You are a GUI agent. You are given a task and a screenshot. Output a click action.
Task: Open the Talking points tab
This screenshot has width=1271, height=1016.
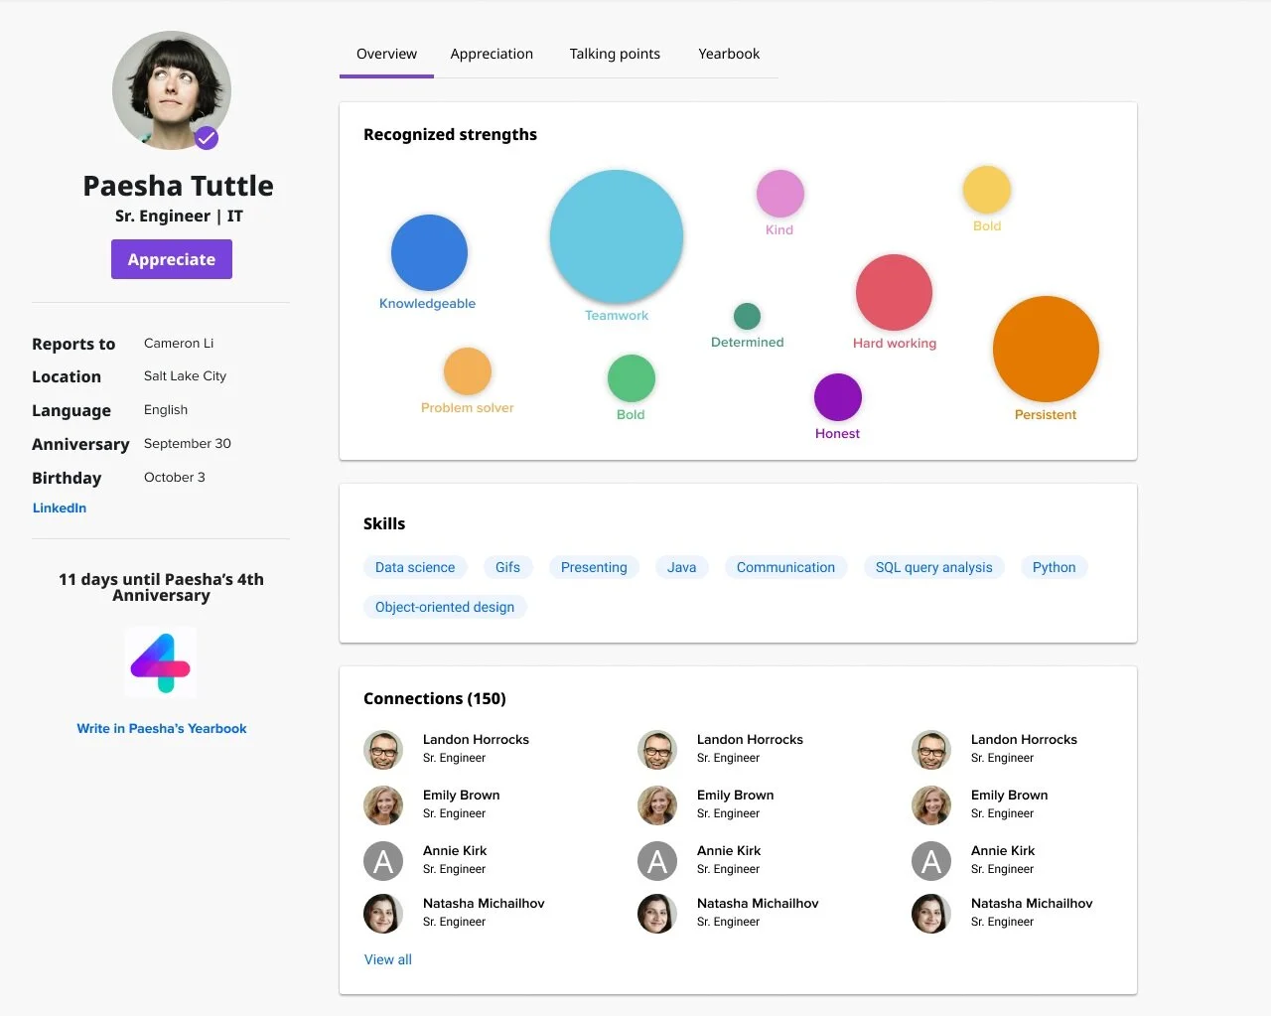[x=615, y=54]
